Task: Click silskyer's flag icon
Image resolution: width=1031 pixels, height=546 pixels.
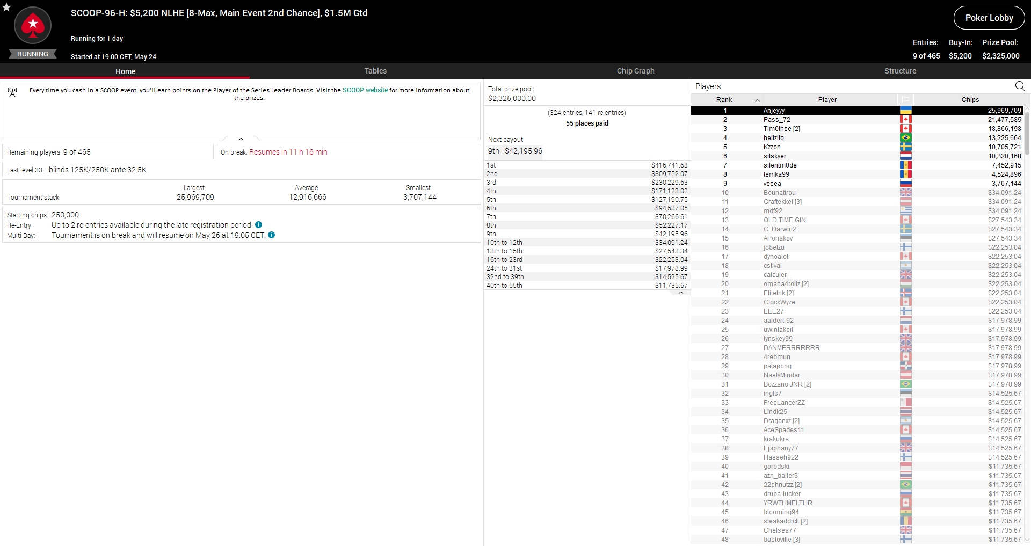Action: 906,156
